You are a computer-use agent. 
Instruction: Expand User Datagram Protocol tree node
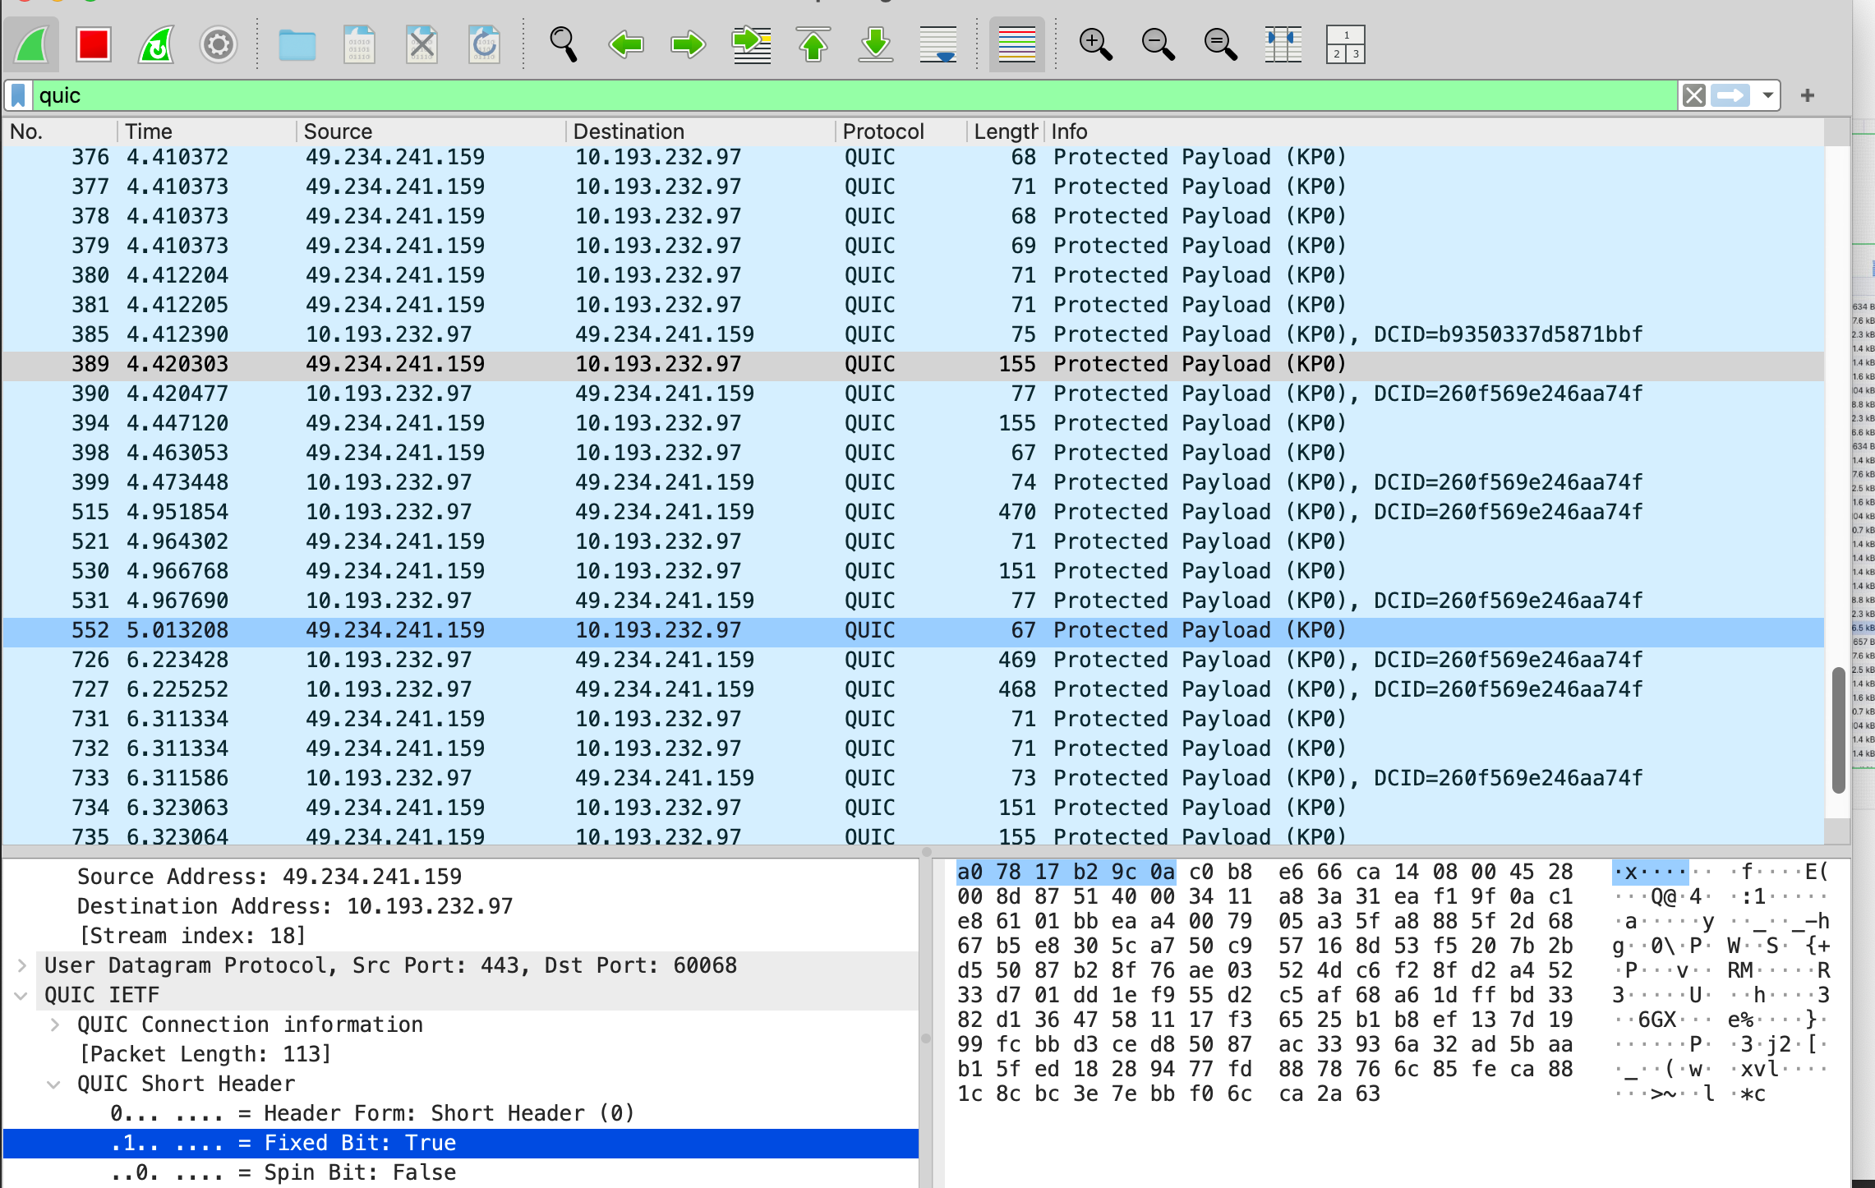(22, 965)
